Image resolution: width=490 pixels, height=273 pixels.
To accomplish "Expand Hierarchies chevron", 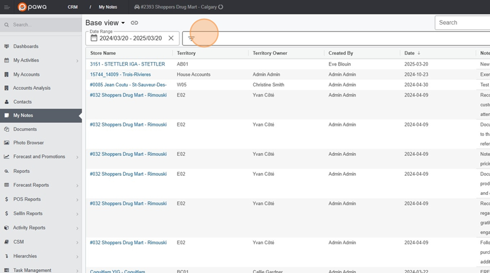I will tap(77, 257).
